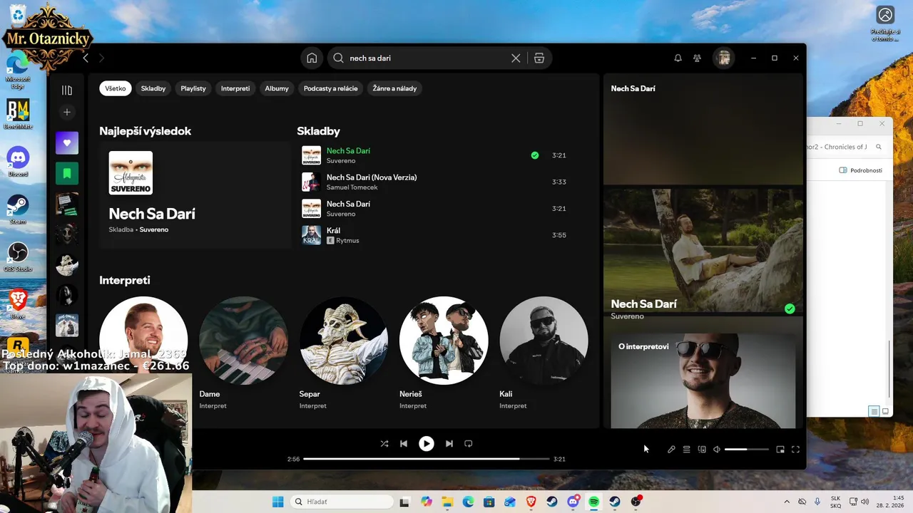Open Friend Activity icon
Screen dimensions: 913x513
tap(698, 58)
